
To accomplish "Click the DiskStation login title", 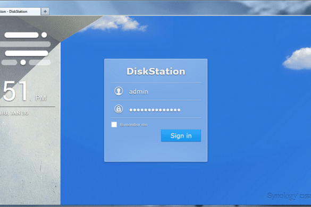I will pyautogui.click(x=156, y=71).
